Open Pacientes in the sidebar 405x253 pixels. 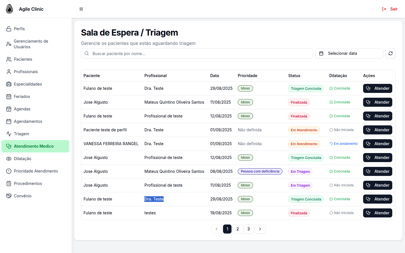pyautogui.click(x=23, y=59)
